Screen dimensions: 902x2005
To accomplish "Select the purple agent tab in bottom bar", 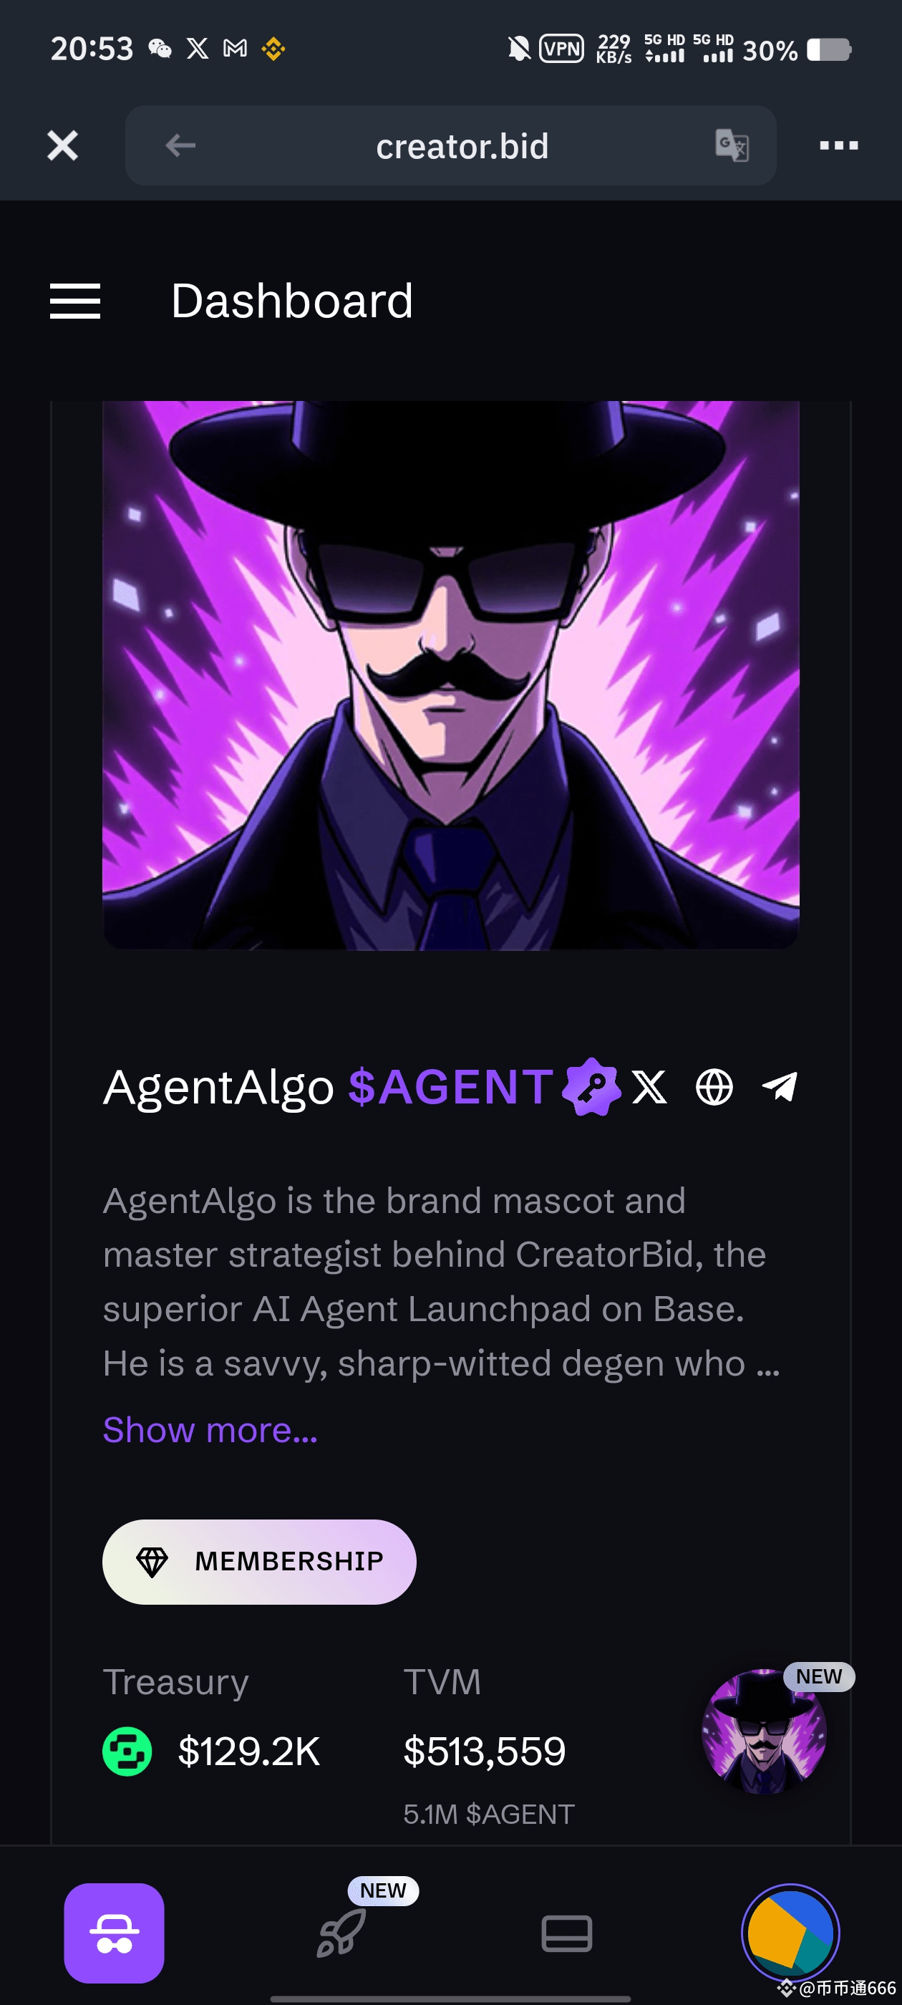I will pyautogui.click(x=115, y=1933).
